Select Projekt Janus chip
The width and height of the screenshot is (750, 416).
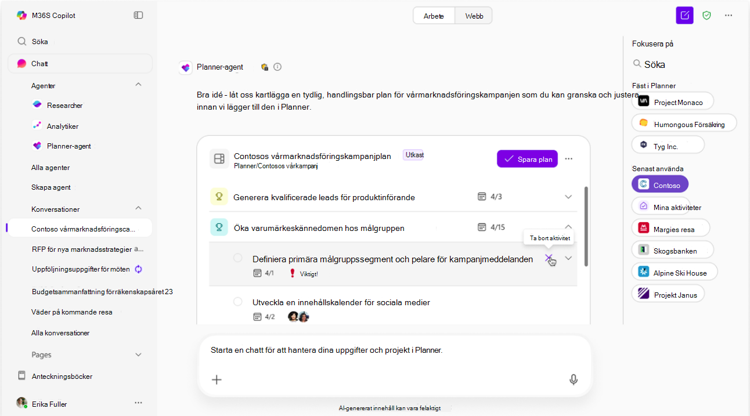(668, 294)
